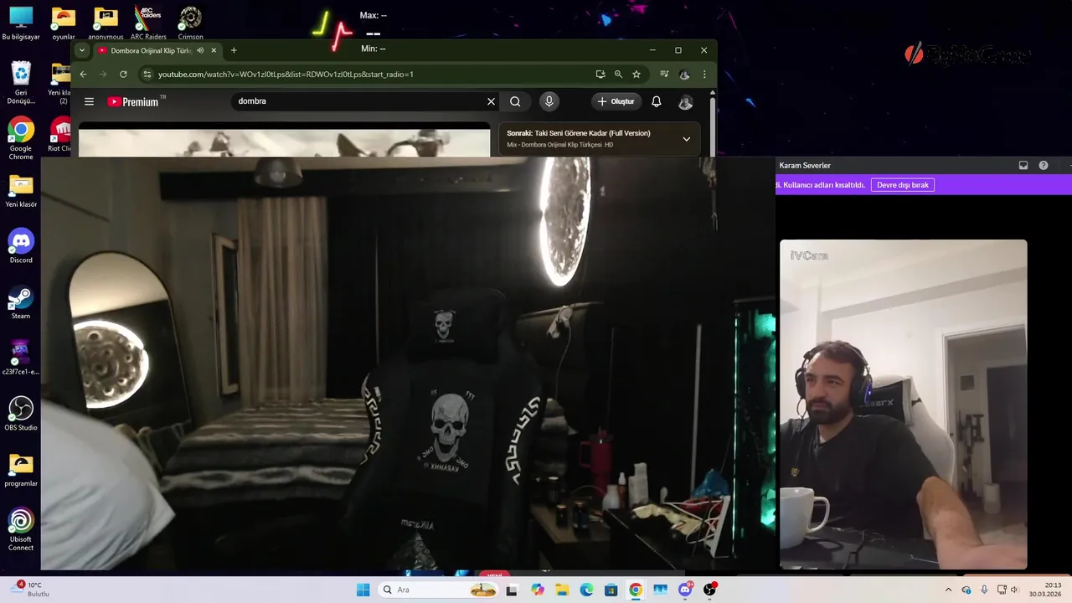The height and width of the screenshot is (603, 1072).
Task: Click the Oluştur create button
Action: coord(616,101)
